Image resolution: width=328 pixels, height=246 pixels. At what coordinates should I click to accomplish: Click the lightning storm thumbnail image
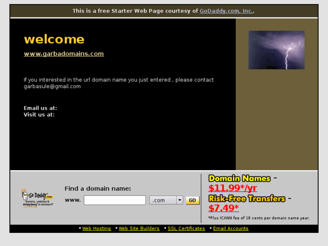[x=276, y=50]
